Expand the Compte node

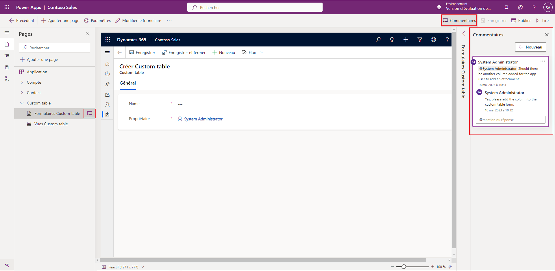[22, 82]
